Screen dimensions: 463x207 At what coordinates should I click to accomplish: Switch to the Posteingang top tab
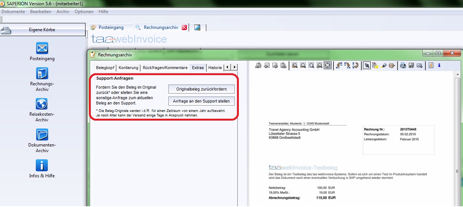click(111, 27)
